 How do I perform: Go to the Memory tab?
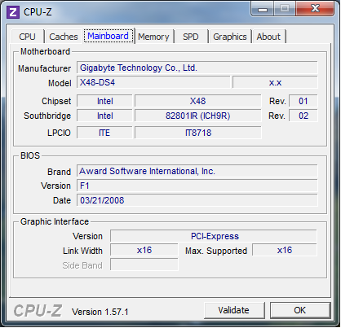[153, 37]
